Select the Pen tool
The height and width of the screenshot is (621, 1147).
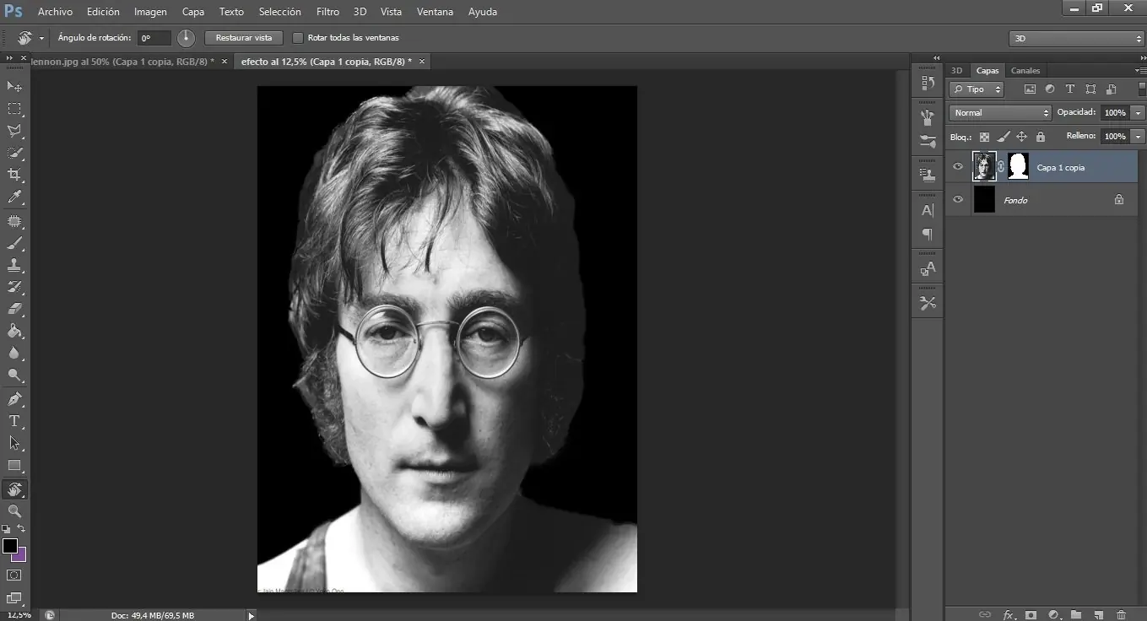coord(14,399)
